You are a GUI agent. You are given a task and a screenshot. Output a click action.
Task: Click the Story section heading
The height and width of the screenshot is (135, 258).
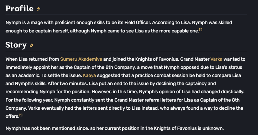[x=16, y=45]
